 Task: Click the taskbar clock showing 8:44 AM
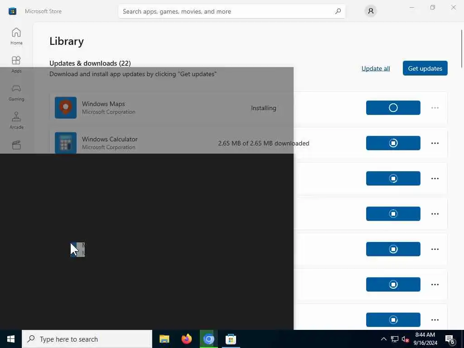click(x=425, y=339)
